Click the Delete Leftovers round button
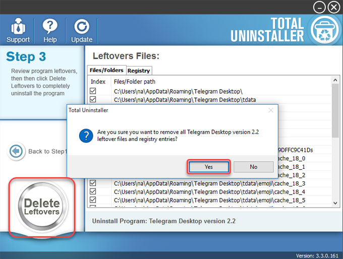 [x=42, y=207]
